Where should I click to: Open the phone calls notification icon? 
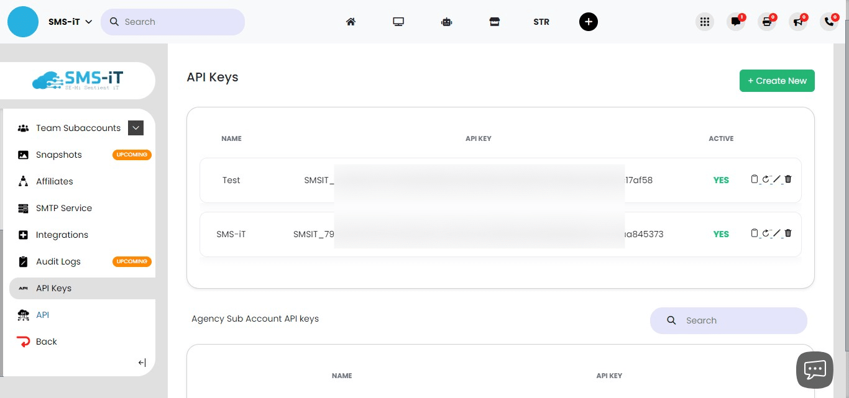tap(829, 22)
